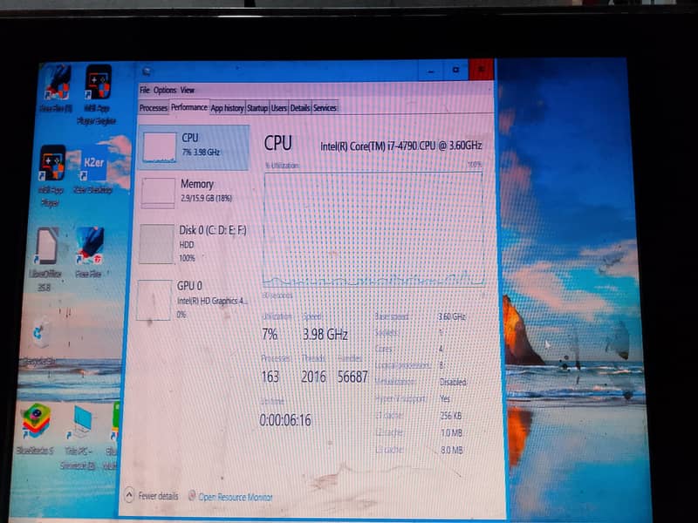Select the CPU panel in Task Manager sidebar
This screenshot has height=523, width=698.
pyautogui.click(x=192, y=144)
